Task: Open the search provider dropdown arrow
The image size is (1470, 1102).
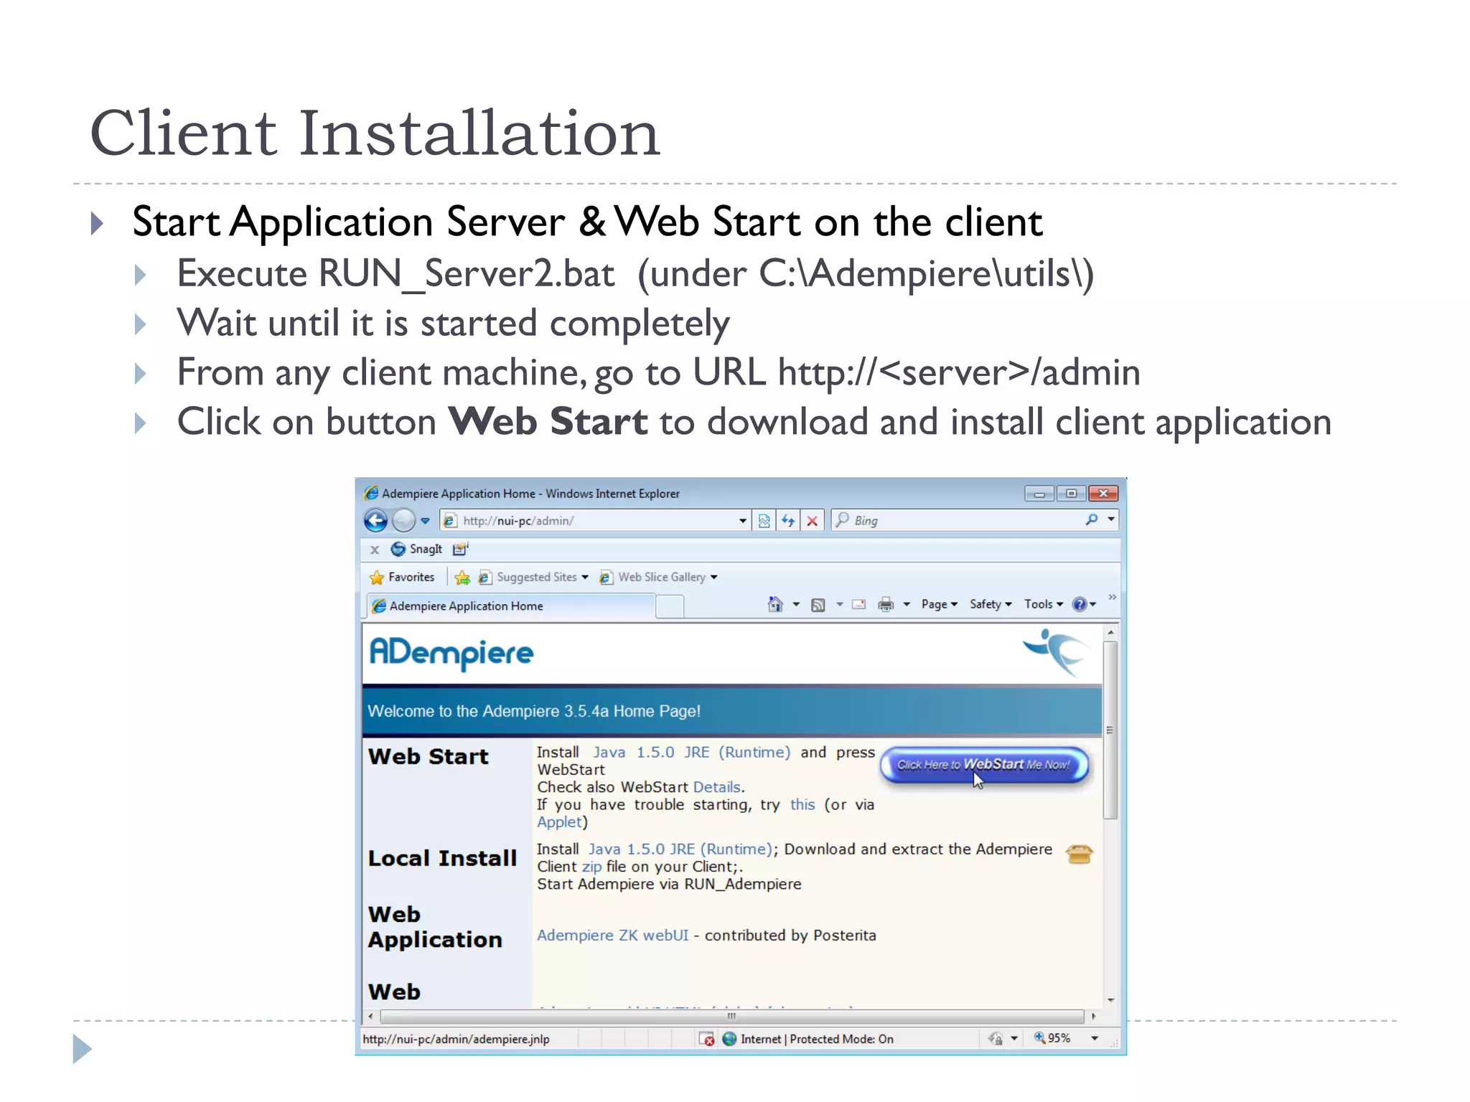Action: (1111, 519)
